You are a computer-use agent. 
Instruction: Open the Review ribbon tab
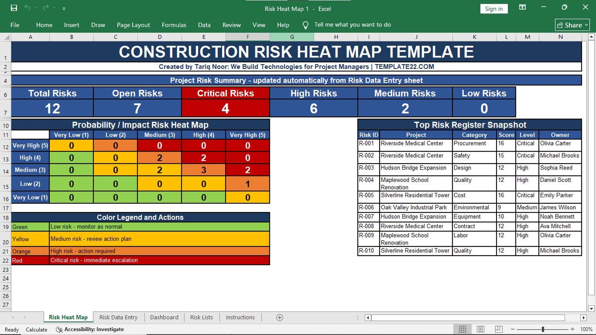232,25
